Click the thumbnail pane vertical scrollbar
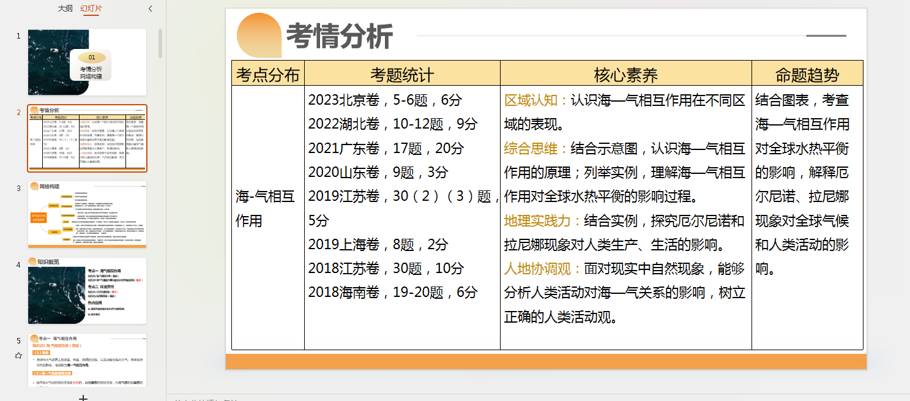Viewport: 910px width, 401px height. (160, 43)
